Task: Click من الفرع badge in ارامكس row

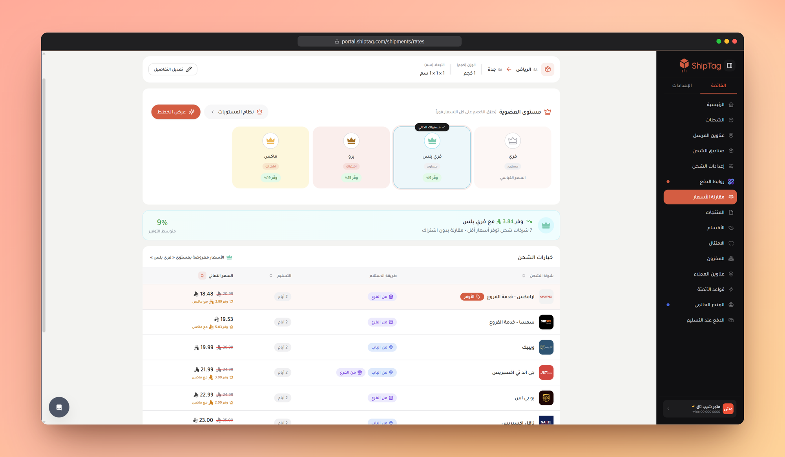Action: click(x=382, y=297)
